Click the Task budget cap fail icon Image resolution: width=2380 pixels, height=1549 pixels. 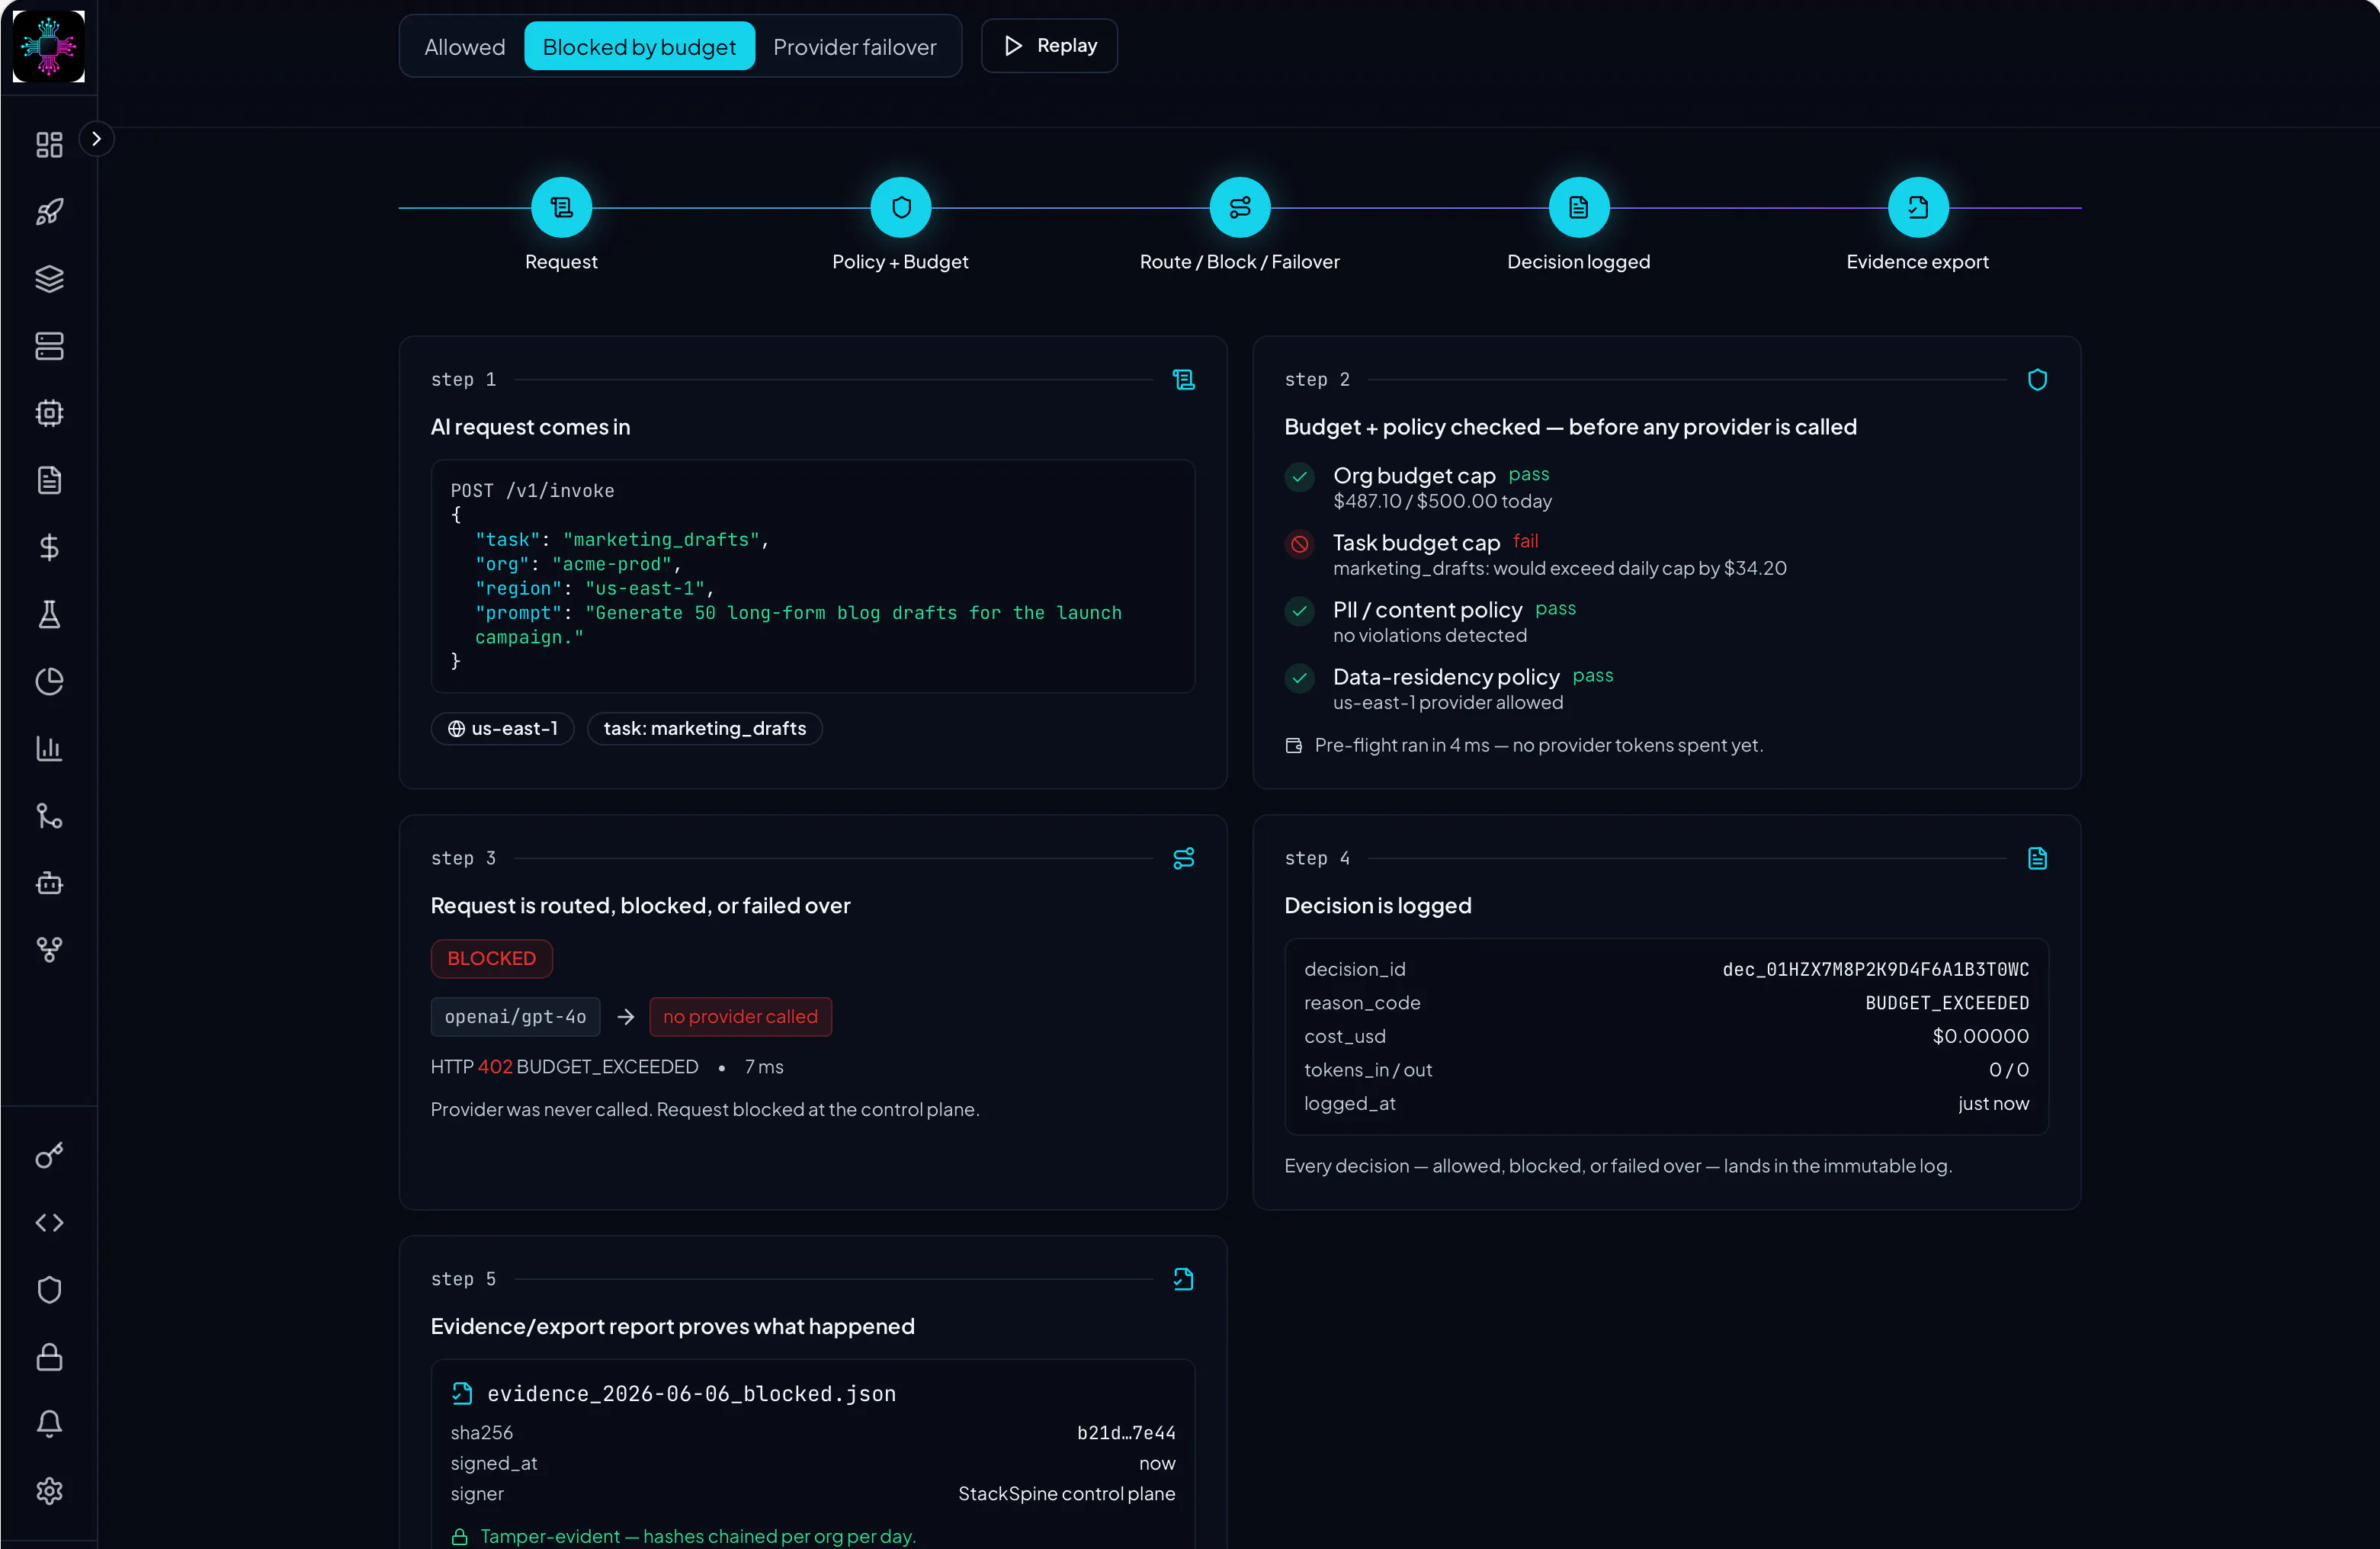1299,545
